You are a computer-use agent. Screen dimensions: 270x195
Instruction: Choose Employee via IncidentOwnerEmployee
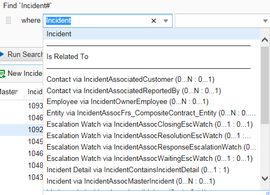(x=128, y=102)
